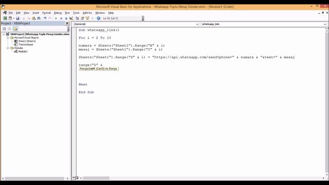This screenshot has width=329, height=185.
Task: Select the Microsoft Excel Objects folder label
Action: click(x=26, y=38)
